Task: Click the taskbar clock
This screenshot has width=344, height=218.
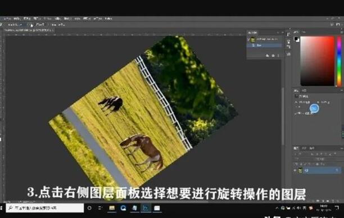Action: click(324, 208)
